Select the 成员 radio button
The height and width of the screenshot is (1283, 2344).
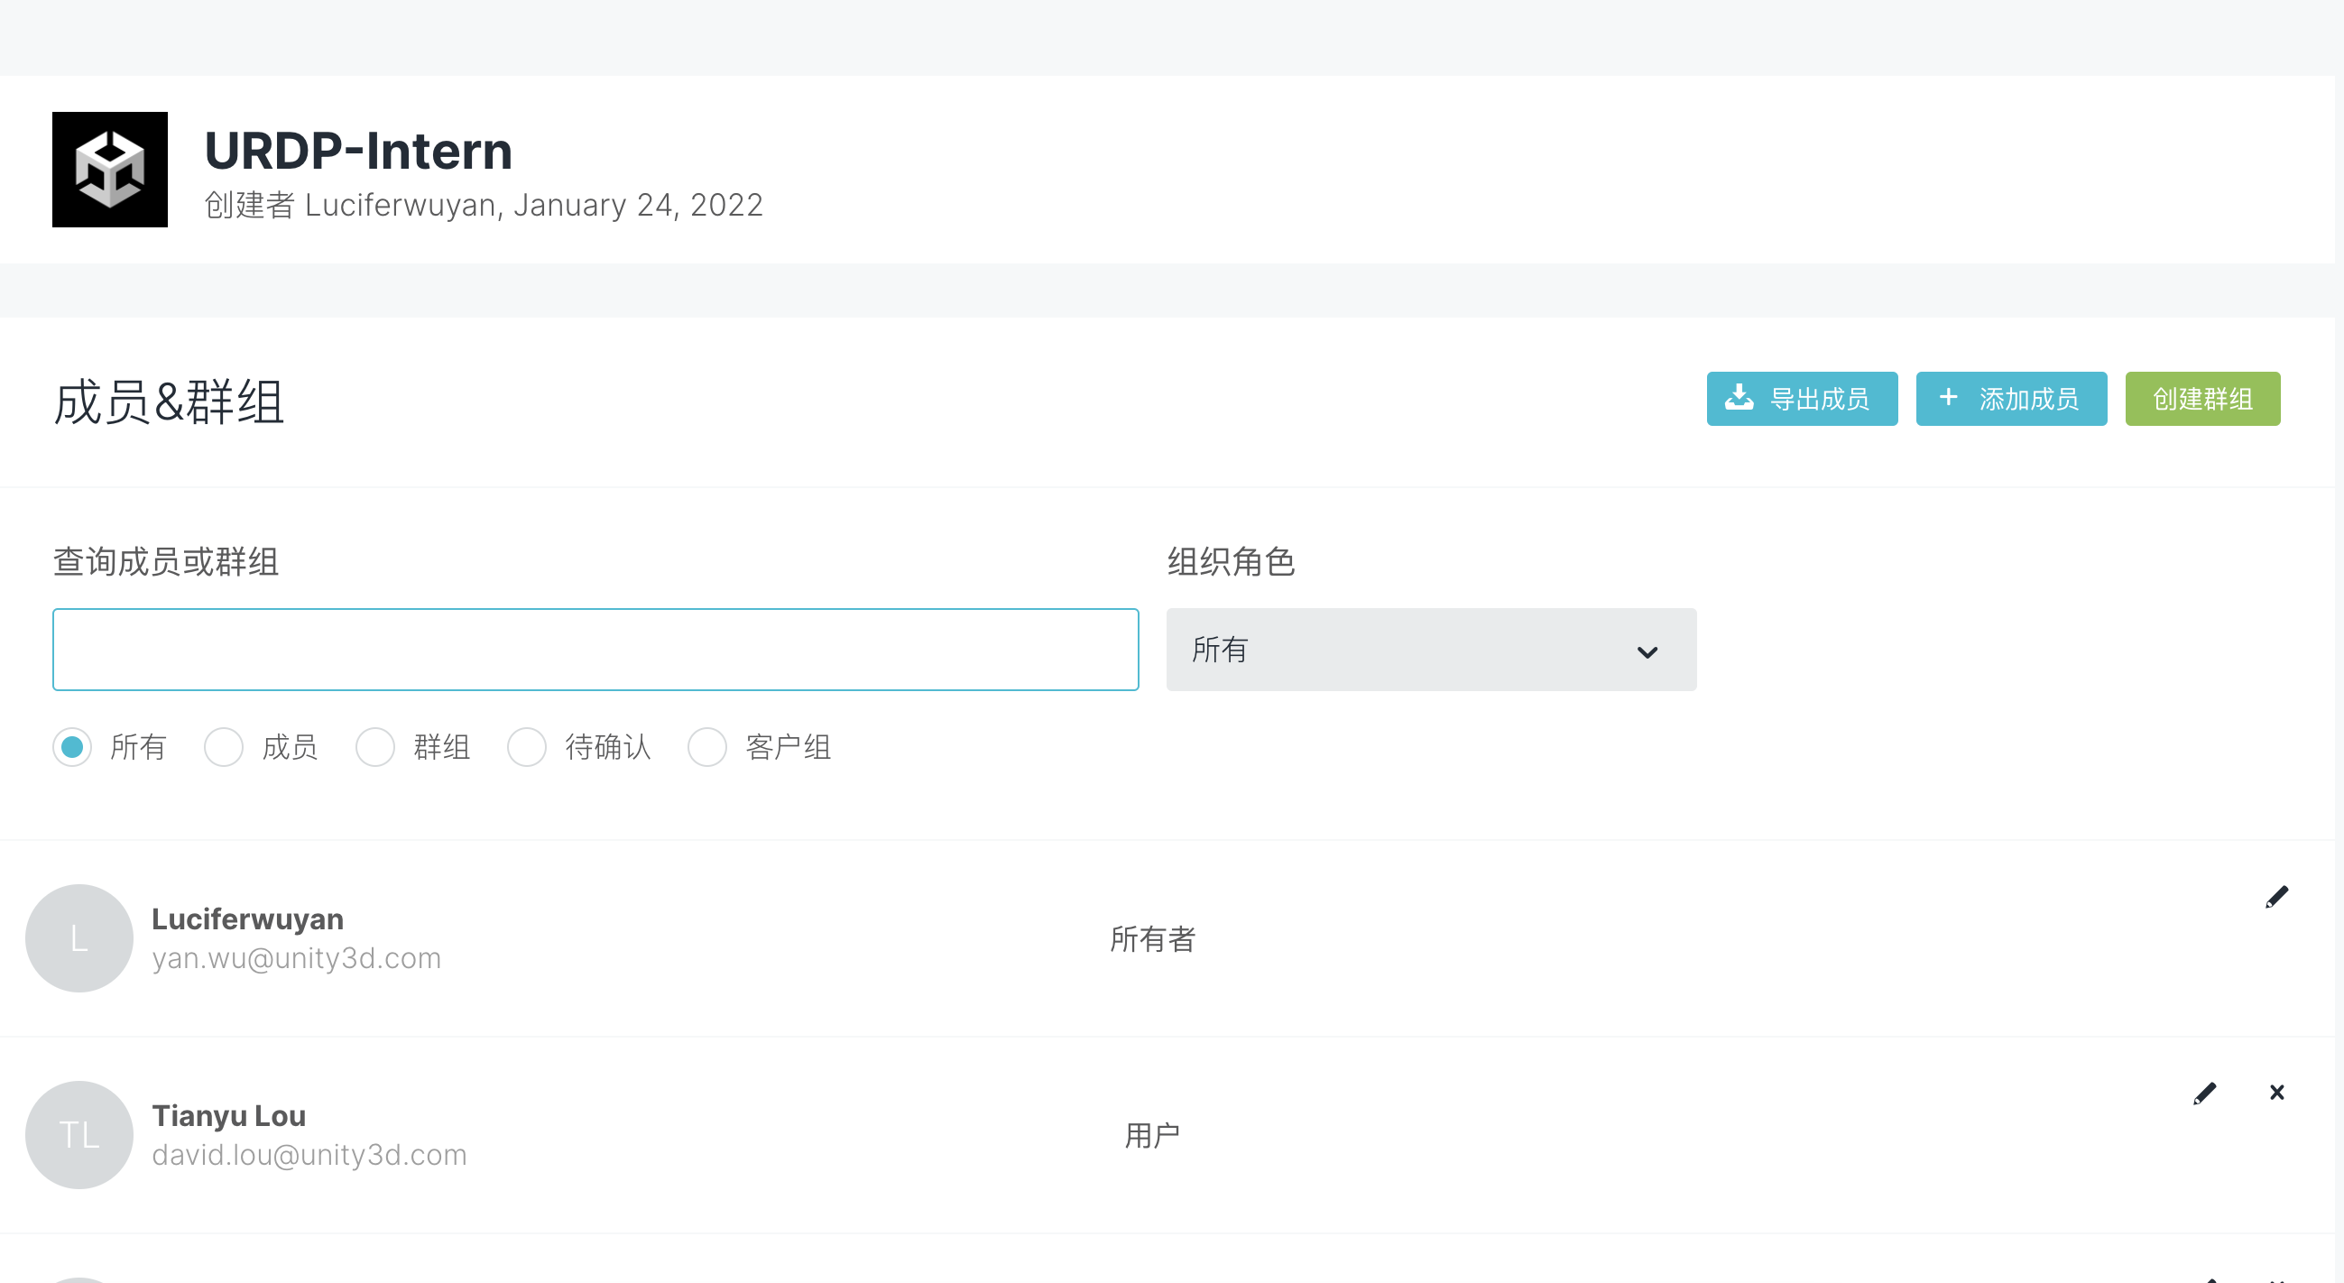224,747
